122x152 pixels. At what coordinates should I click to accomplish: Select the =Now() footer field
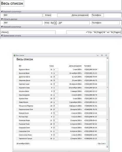coord(28,32)
